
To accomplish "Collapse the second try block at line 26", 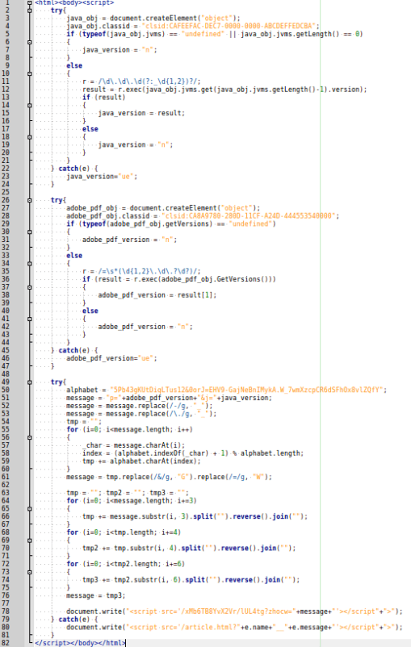I will [29, 200].
